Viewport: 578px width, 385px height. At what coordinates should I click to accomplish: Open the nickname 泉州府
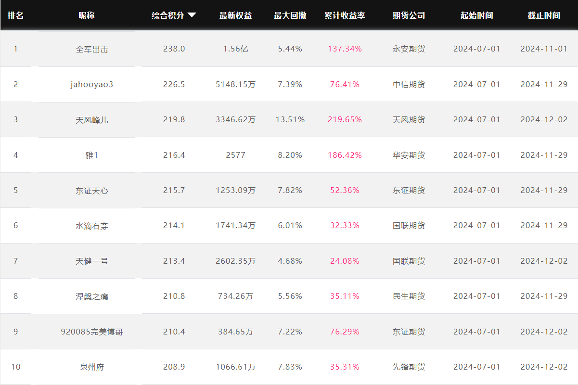coord(92,367)
